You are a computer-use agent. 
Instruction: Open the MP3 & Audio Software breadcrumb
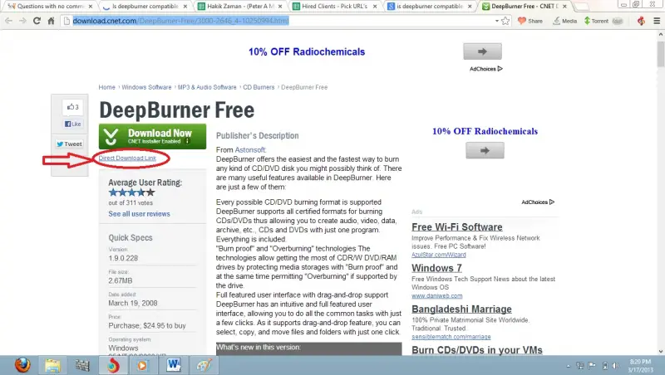(207, 87)
